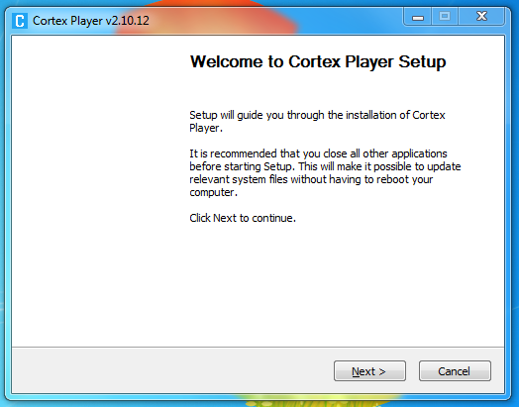Close the setup window with X
The width and height of the screenshot is (519, 407).
click(x=481, y=17)
